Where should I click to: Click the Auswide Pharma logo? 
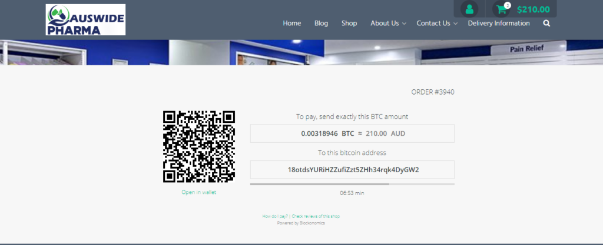pyautogui.click(x=85, y=19)
